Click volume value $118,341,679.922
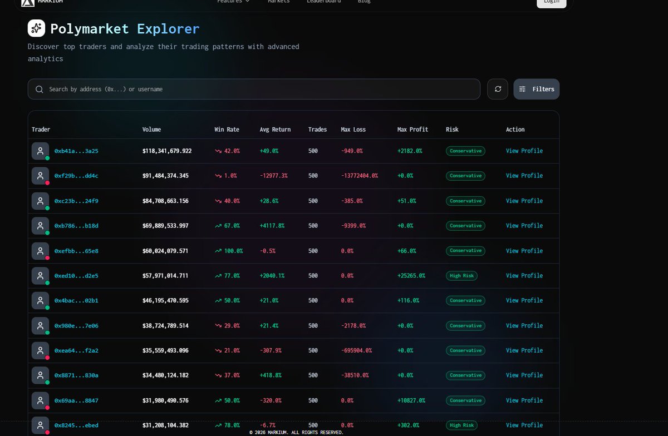Screen dimensions: 668x436 [167, 151]
